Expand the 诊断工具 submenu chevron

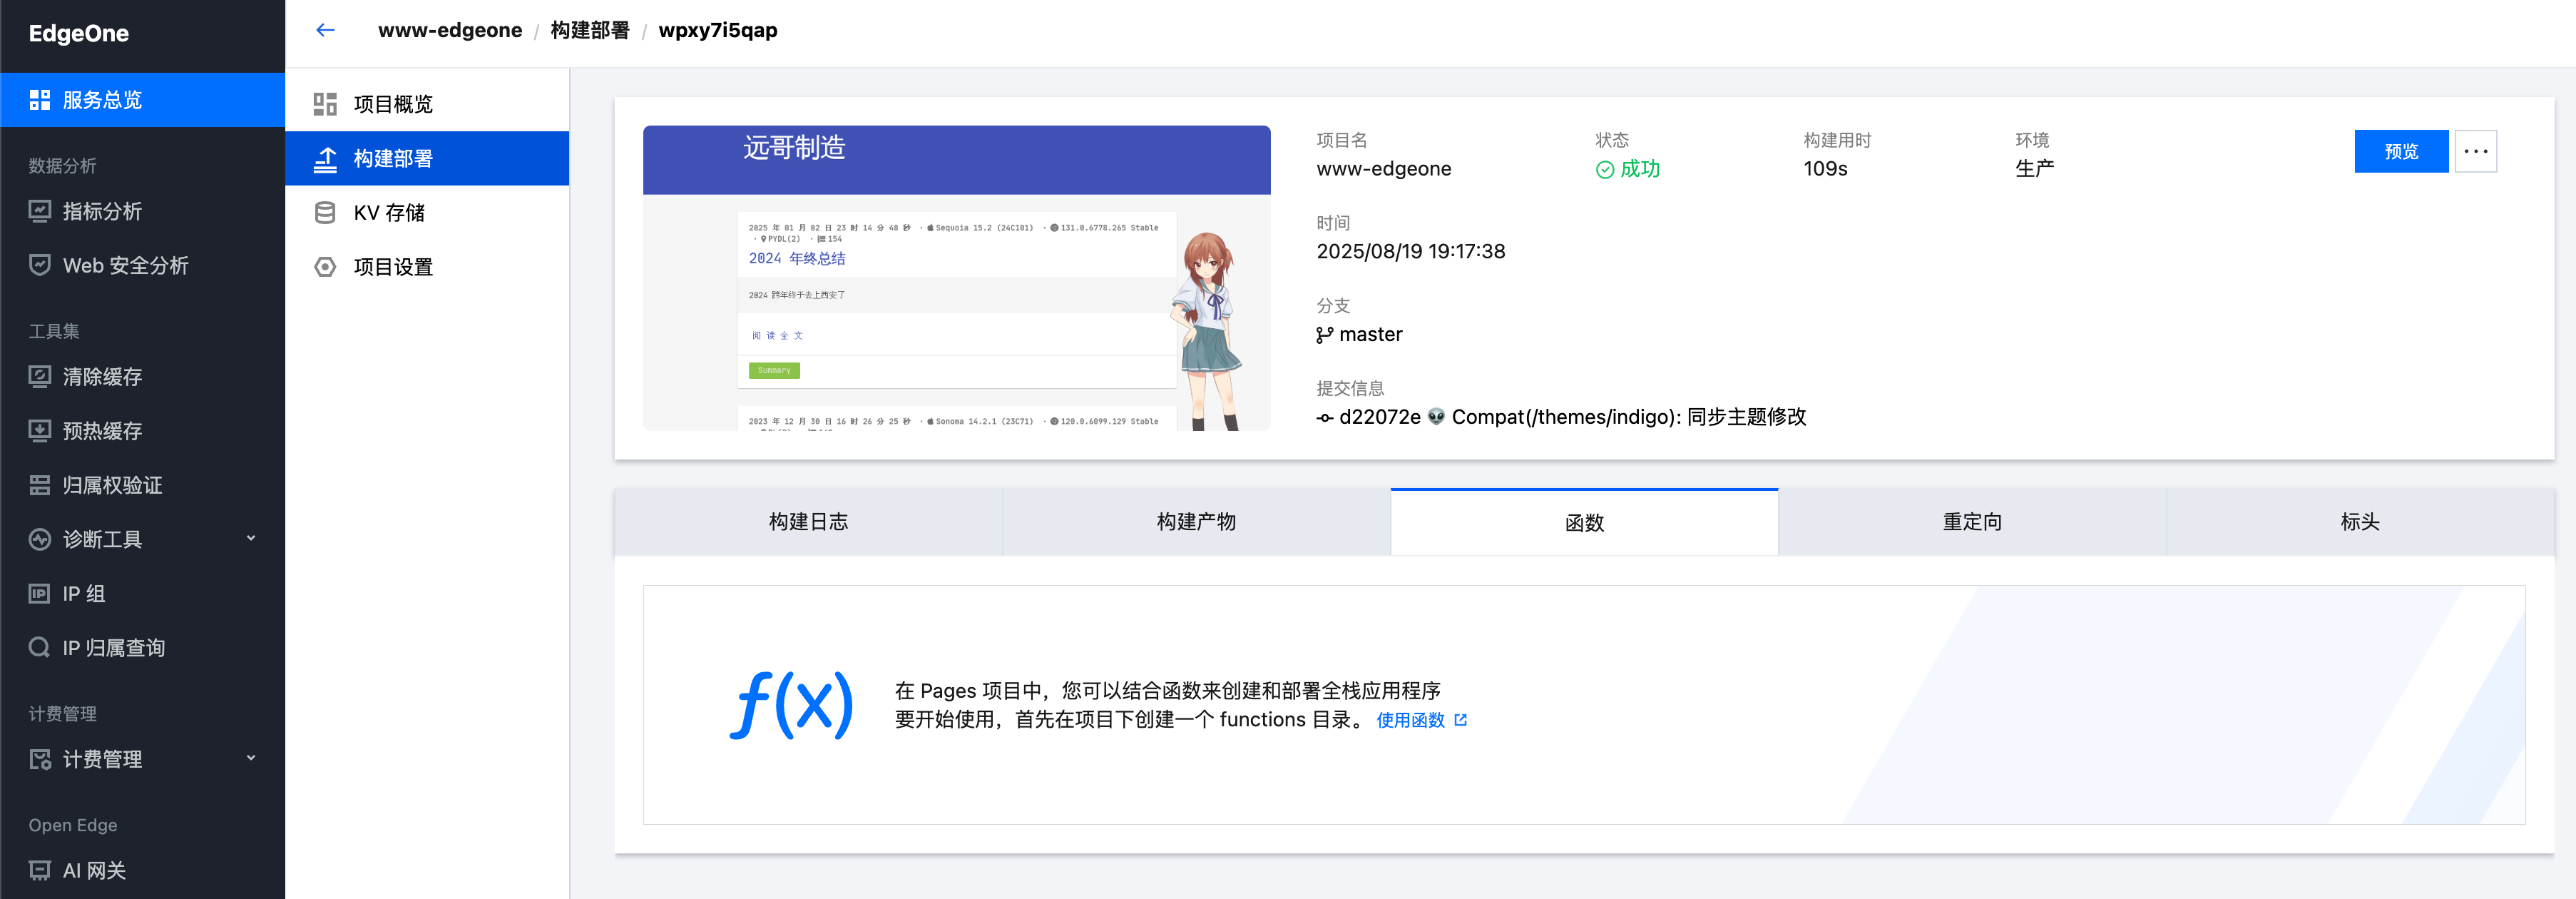coord(251,539)
